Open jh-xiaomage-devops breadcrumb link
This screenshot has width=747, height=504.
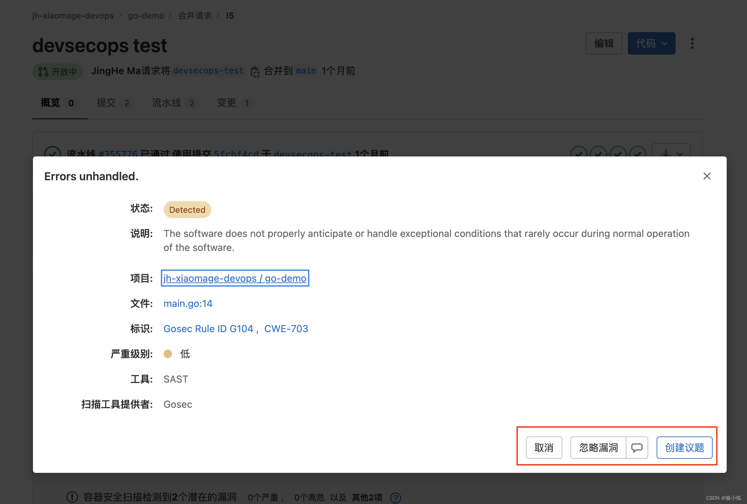click(73, 16)
